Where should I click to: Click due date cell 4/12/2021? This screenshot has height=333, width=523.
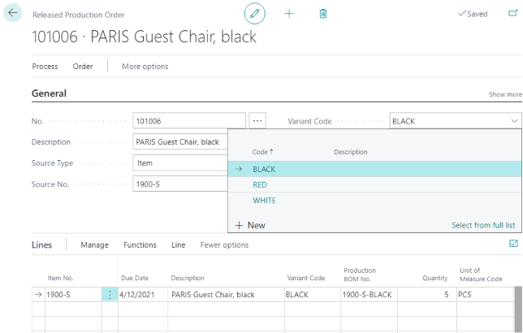point(143,295)
